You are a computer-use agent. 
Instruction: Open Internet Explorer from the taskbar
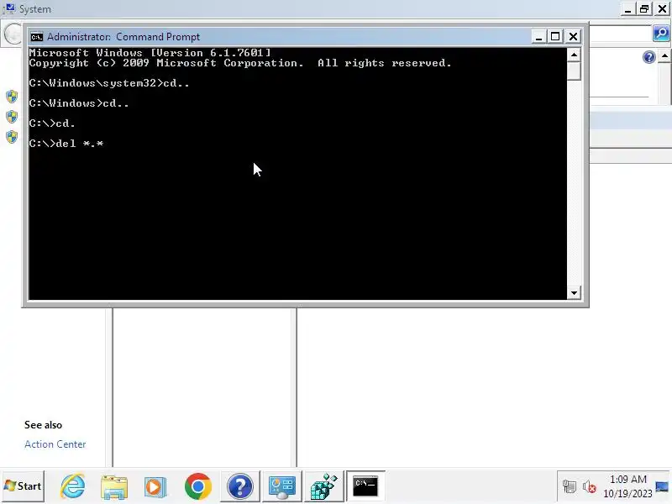72,486
